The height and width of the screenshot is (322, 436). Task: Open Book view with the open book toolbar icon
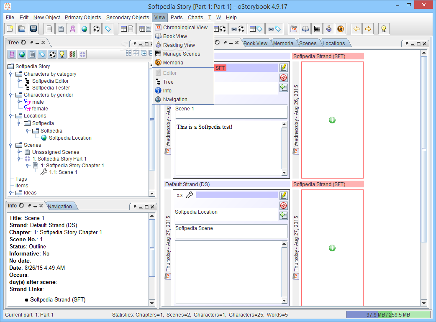click(305, 28)
